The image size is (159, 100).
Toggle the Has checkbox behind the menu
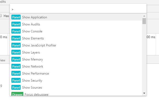point(1,16)
